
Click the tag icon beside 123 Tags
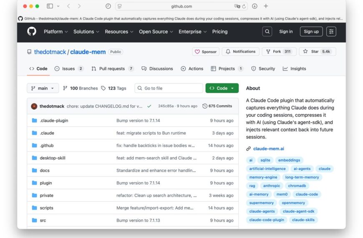(103, 88)
